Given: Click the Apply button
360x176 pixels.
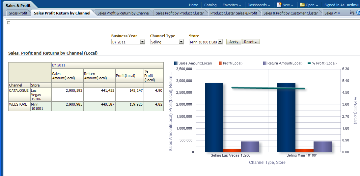Looking at the screenshot, I should click(234, 42).
